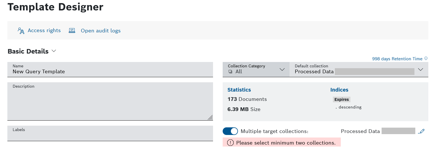Image resolution: width=434 pixels, height=153 pixels.
Task: Click the warning icon in error message
Action: (230, 143)
